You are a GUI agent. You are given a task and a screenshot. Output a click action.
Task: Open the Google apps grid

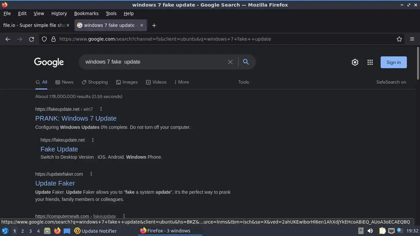[370, 62]
